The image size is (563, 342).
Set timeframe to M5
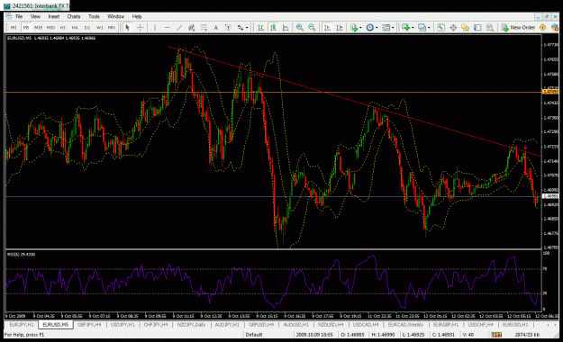point(26,28)
